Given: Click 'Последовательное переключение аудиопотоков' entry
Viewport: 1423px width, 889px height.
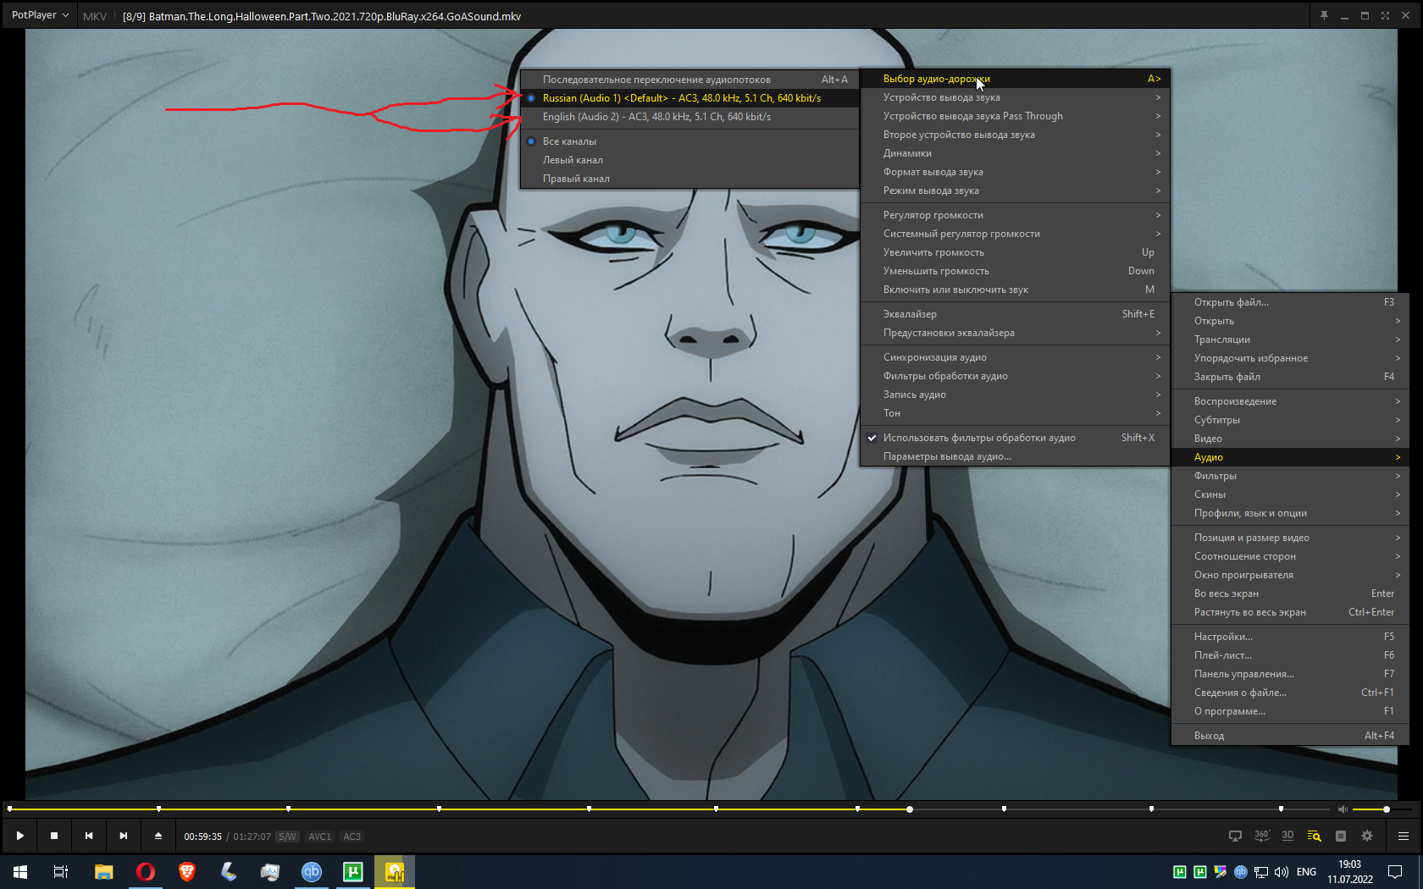Looking at the screenshot, I should click(x=689, y=80).
